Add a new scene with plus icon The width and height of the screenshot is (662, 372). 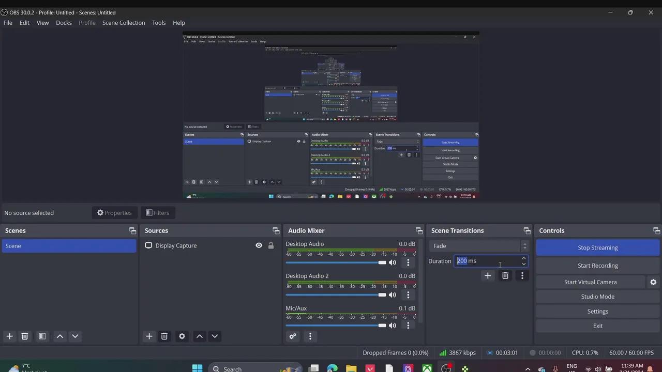[x=9, y=336]
